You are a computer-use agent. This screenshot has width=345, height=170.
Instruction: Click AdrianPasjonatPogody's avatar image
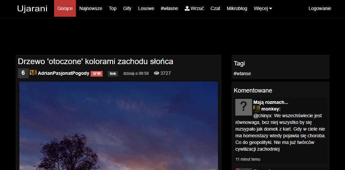click(x=33, y=73)
